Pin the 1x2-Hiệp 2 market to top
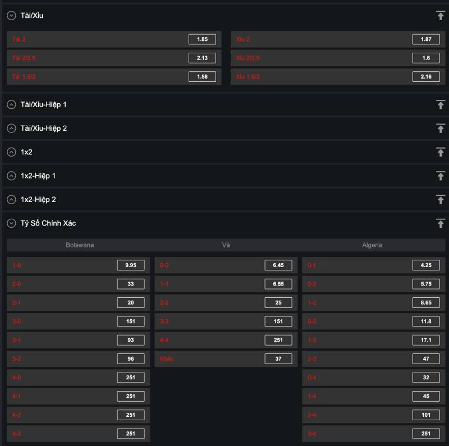The image size is (449, 446). [440, 200]
